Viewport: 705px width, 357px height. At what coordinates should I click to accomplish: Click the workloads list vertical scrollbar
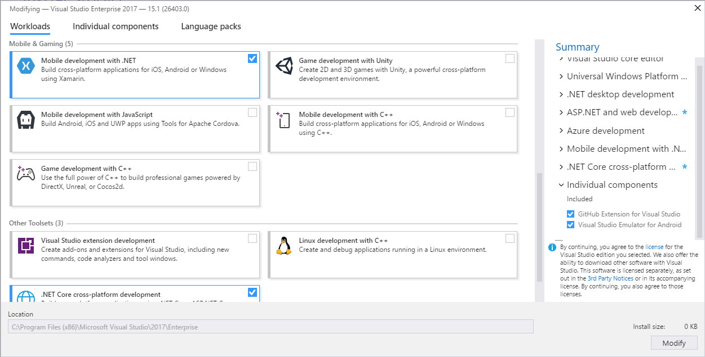pos(539,225)
